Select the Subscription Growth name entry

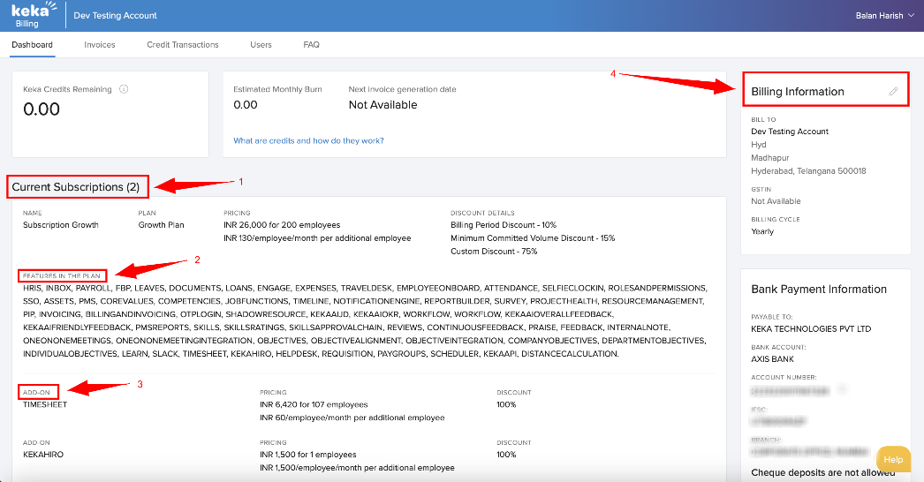(61, 225)
